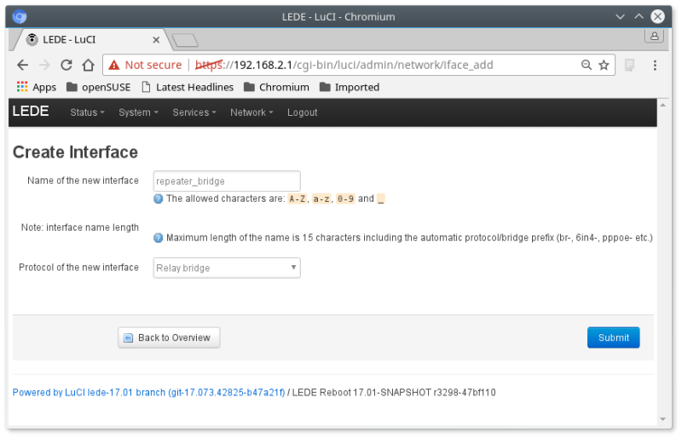
Task: Click the interface name text field
Action: pyautogui.click(x=227, y=181)
